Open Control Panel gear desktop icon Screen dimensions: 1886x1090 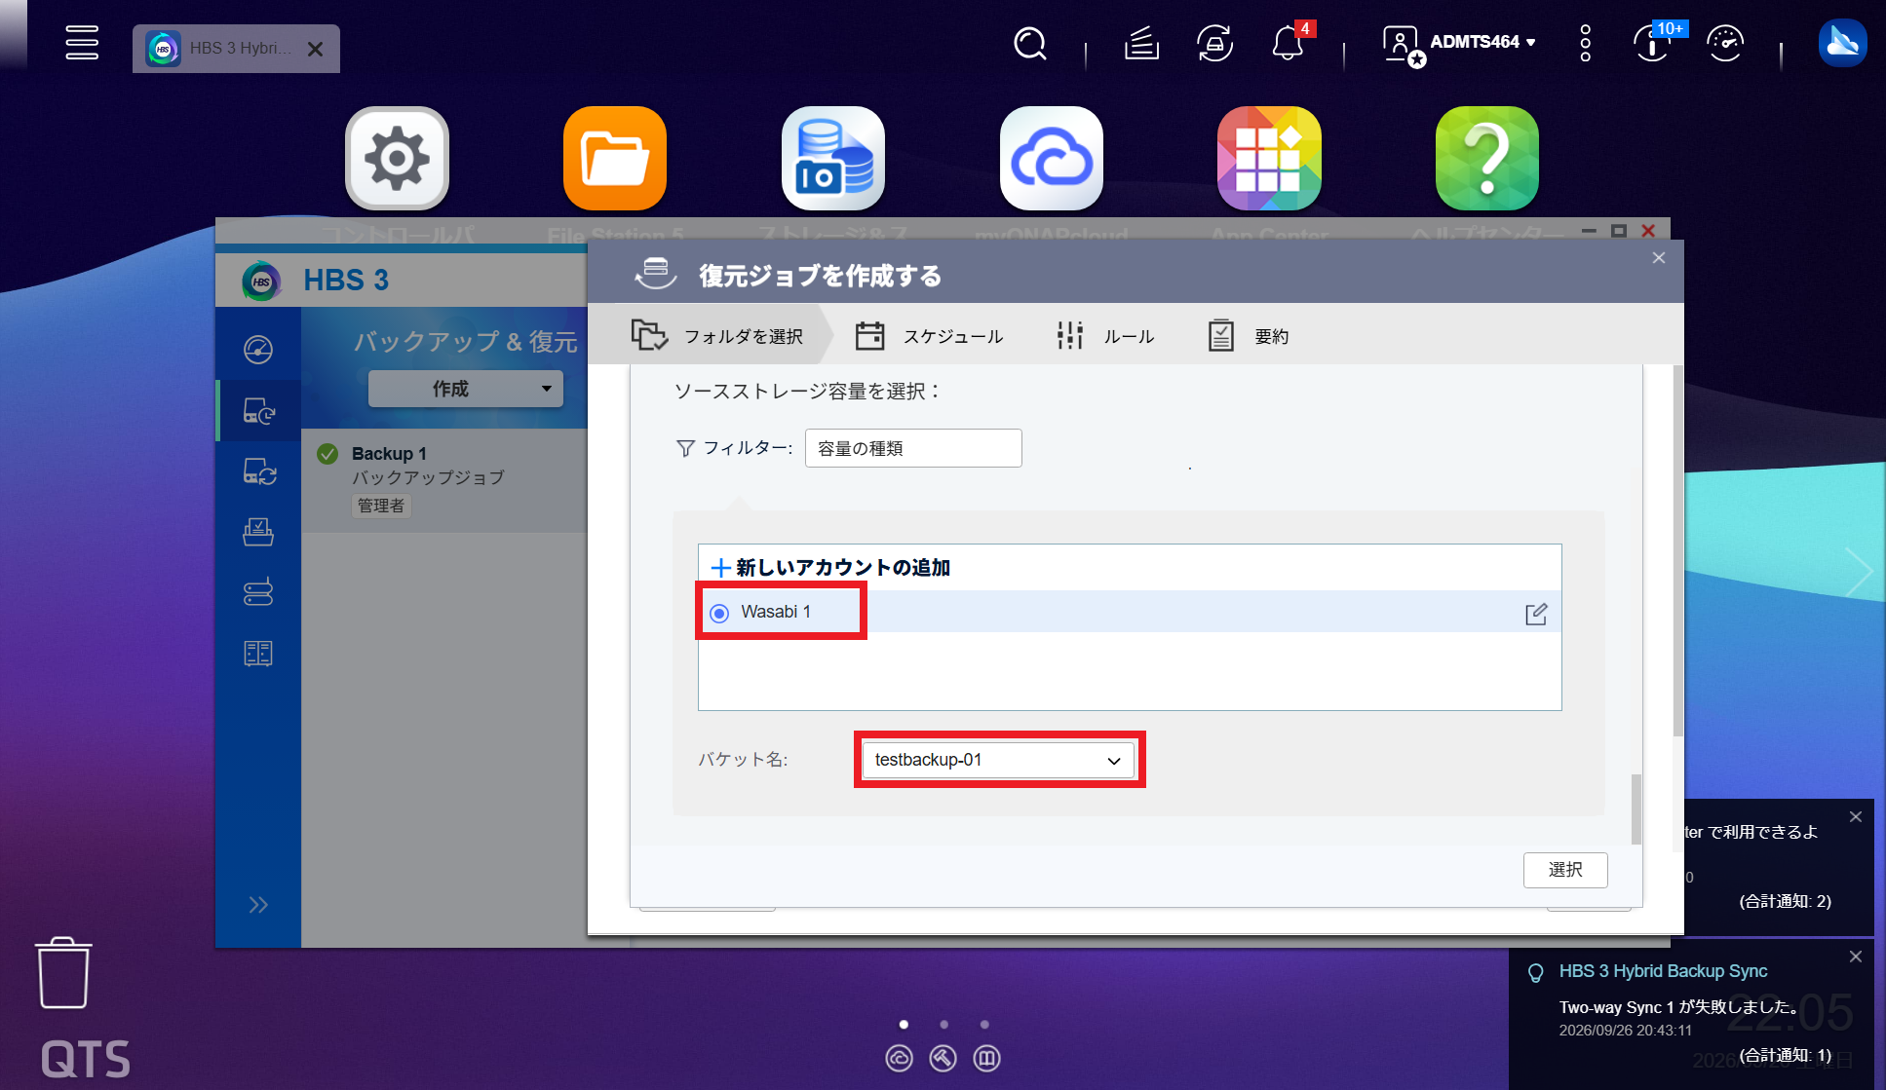tap(397, 159)
